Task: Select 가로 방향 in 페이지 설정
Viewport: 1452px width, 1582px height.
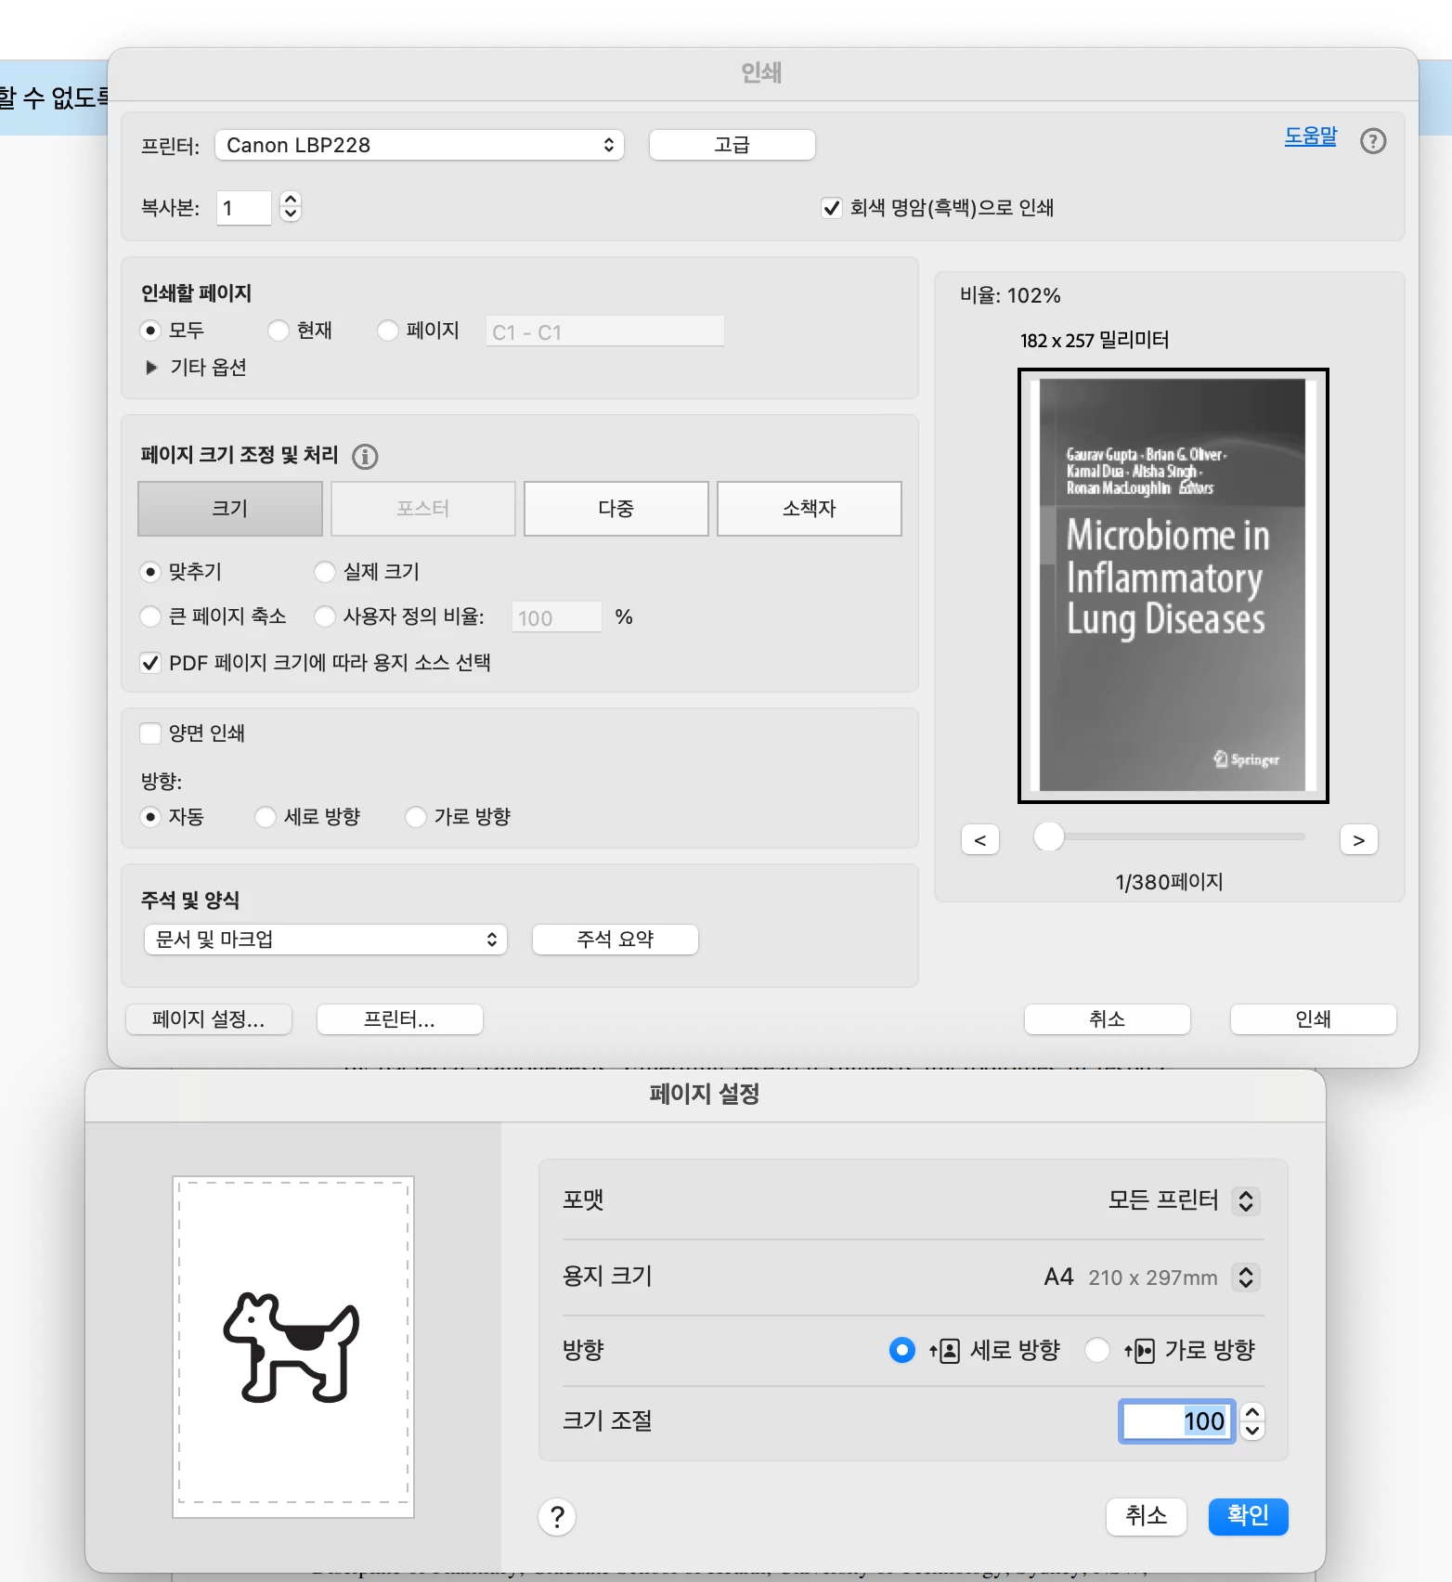Action: coord(1097,1350)
